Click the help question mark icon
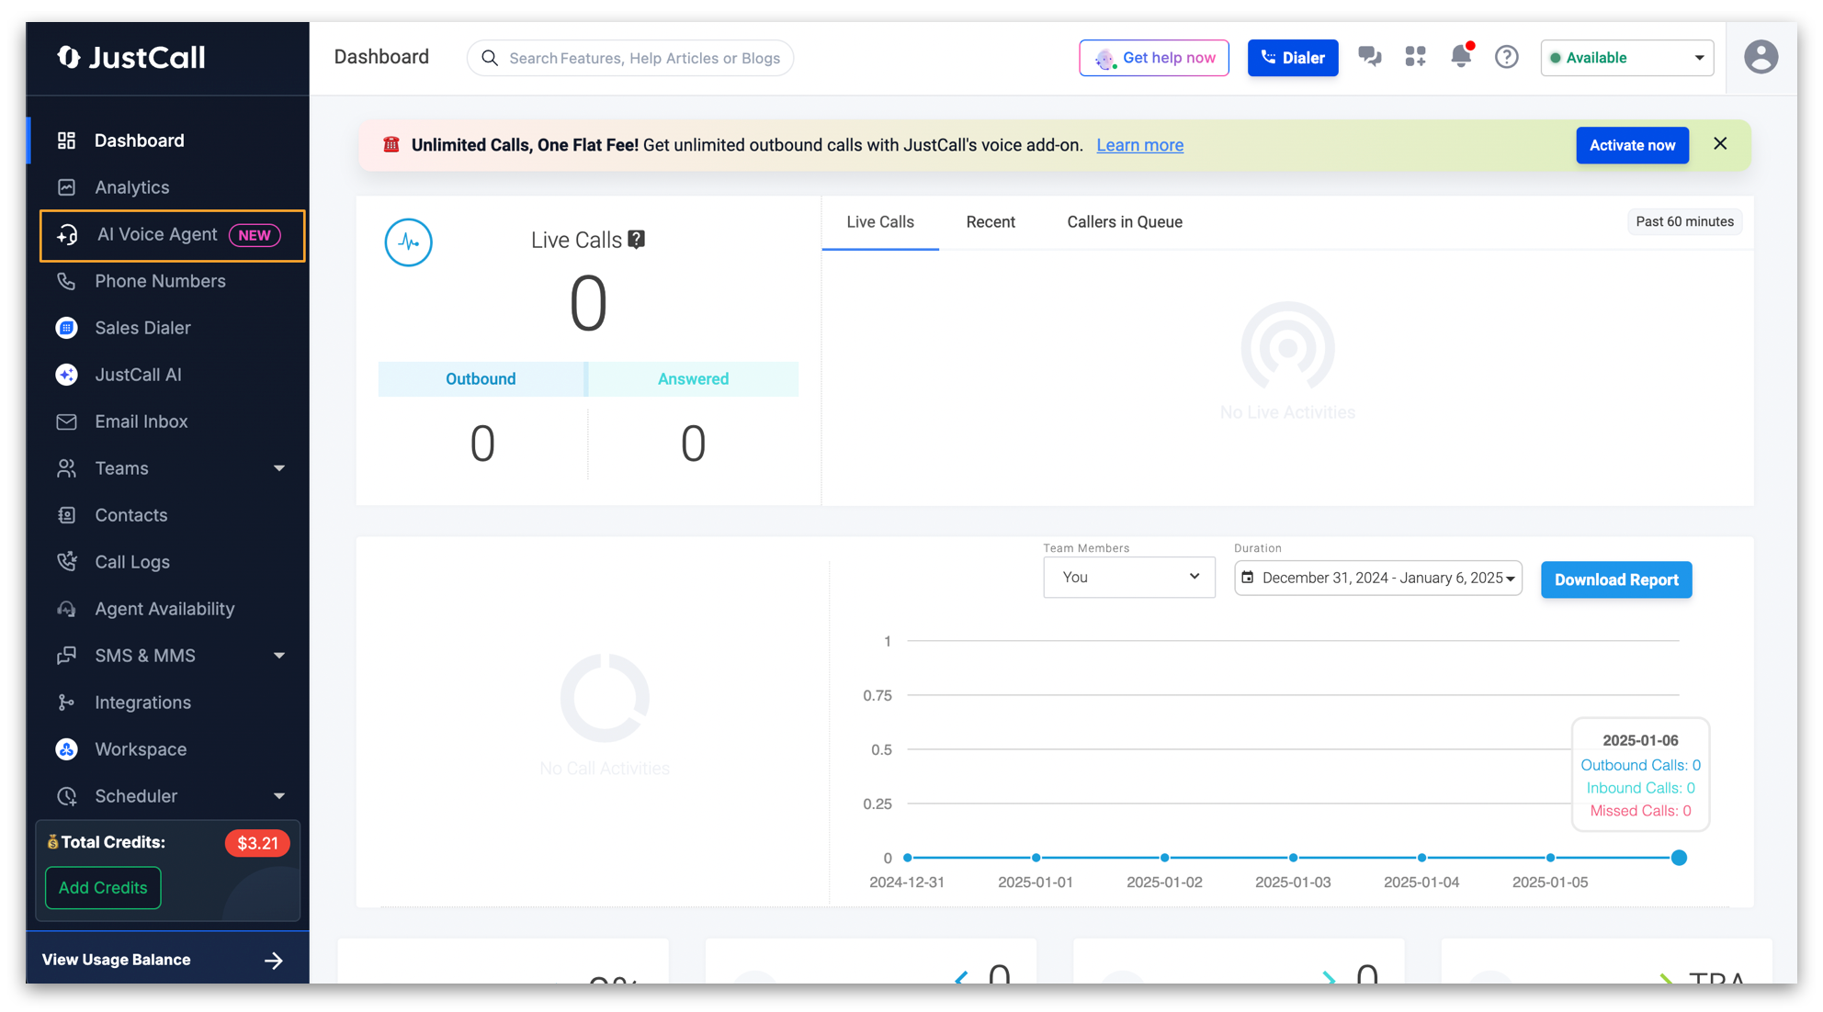The width and height of the screenshot is (1823, 1012). 1506,57
